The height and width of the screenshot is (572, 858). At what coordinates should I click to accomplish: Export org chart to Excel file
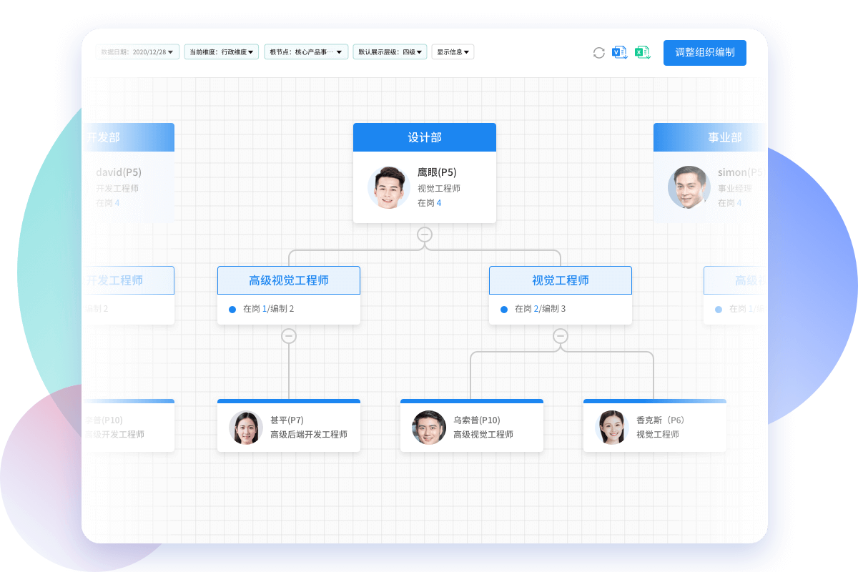pyautogui.click(x=643, y=52)
